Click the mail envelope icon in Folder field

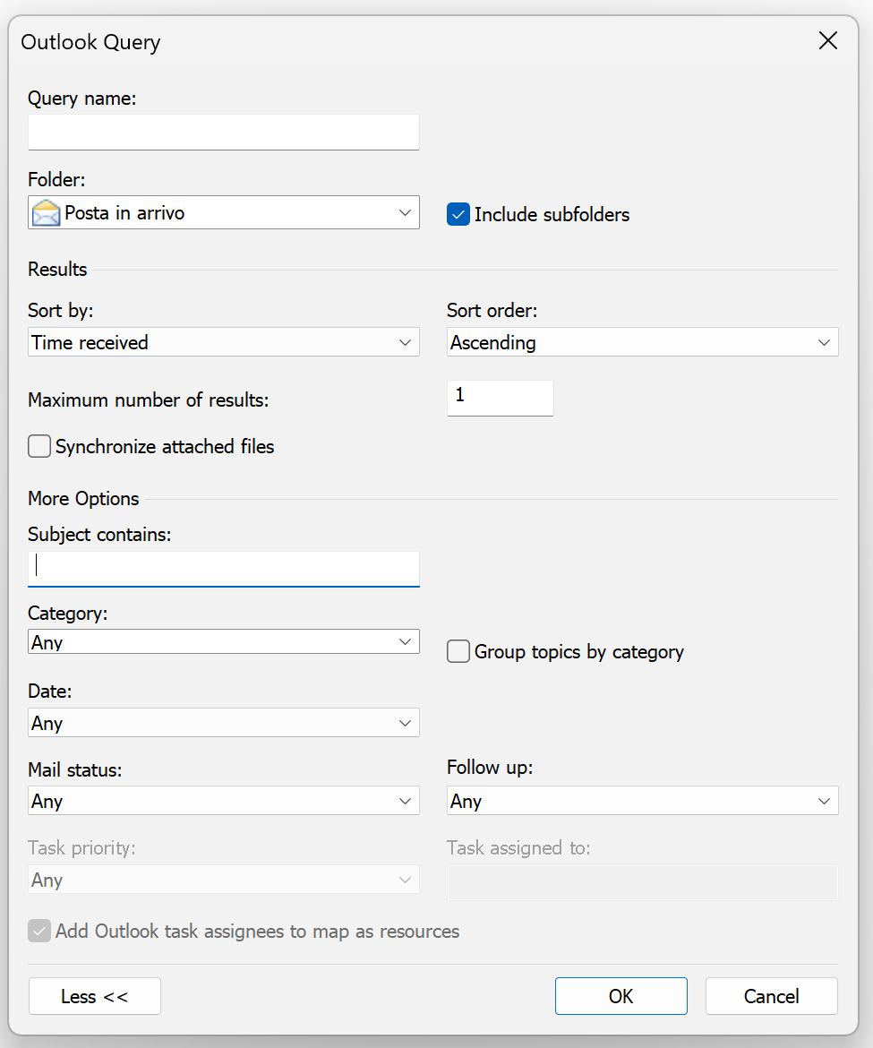click(47, 213)
